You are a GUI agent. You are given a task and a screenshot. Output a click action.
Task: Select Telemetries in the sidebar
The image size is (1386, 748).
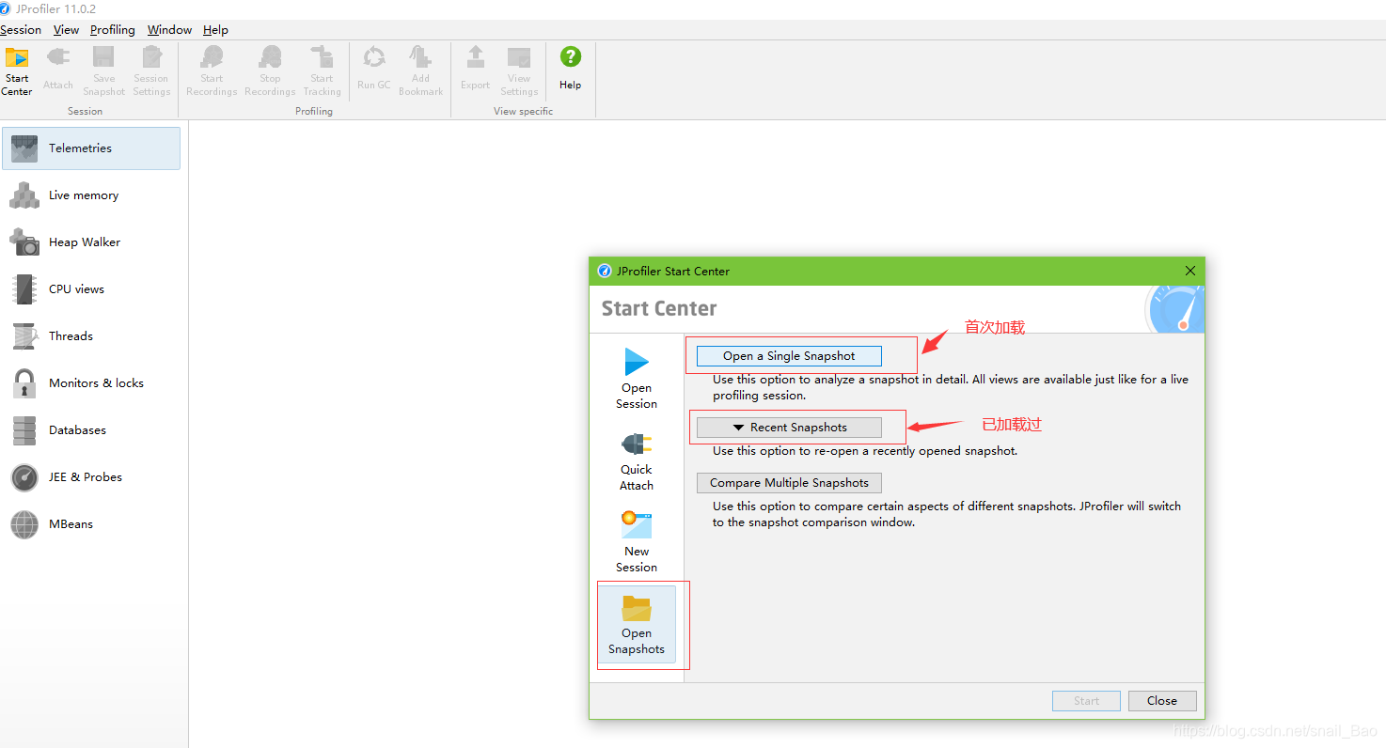(x=91, y=148)
